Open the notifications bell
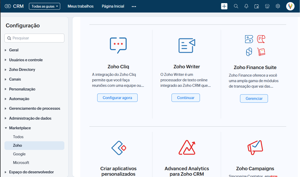The height and width of the screenshot is (177, 300). (246, 6)
